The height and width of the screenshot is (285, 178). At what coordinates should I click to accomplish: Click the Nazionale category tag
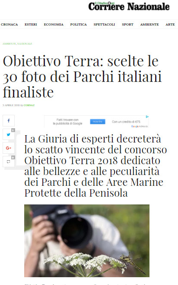coord(25,44)
